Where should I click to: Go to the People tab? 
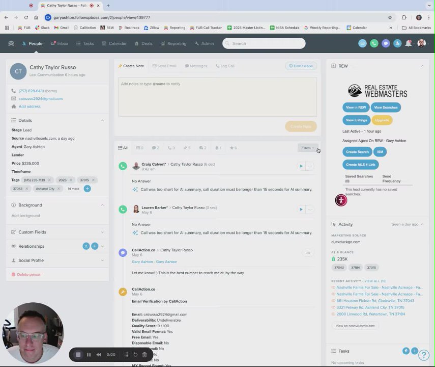pyautogui.click(x=32, y=44)
